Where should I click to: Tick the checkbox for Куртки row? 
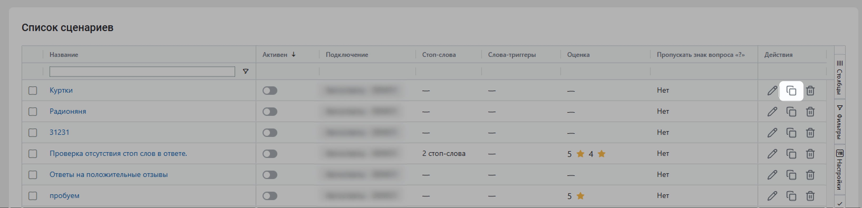click(33, 91)
